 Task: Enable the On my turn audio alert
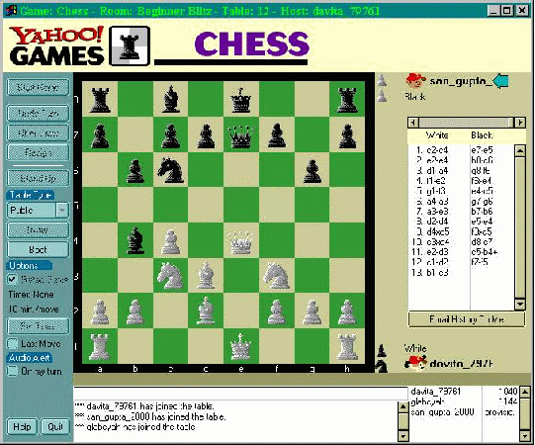coord(12,371)
